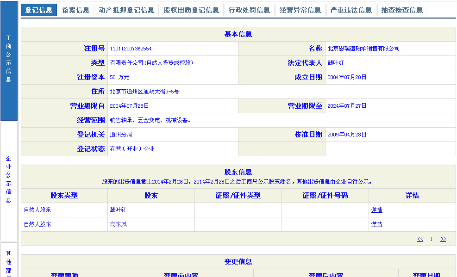Click the address 北京市通州区通胡大街3-5号
Viewport: 457px width, 277px height.
click(144, 92)
